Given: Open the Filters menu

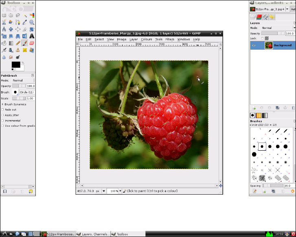Looking at the screenshot, I should (170, 39).
